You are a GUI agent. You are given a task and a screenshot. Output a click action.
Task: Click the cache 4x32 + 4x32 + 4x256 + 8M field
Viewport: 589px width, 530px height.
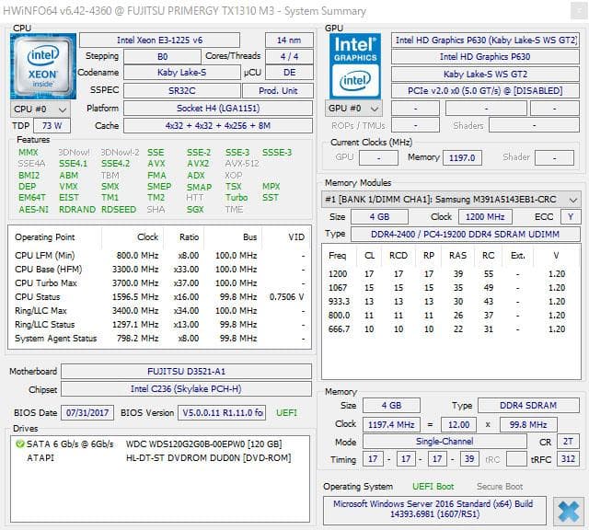coord(218,126)
